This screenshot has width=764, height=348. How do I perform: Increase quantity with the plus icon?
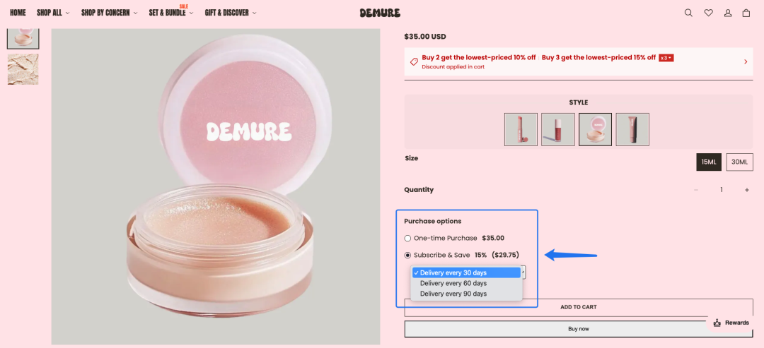[746, 190]
